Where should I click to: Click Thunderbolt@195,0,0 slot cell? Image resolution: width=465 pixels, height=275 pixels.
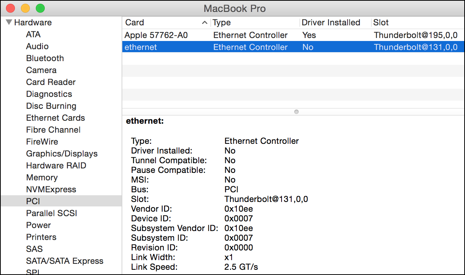click(x=415, y=35)
